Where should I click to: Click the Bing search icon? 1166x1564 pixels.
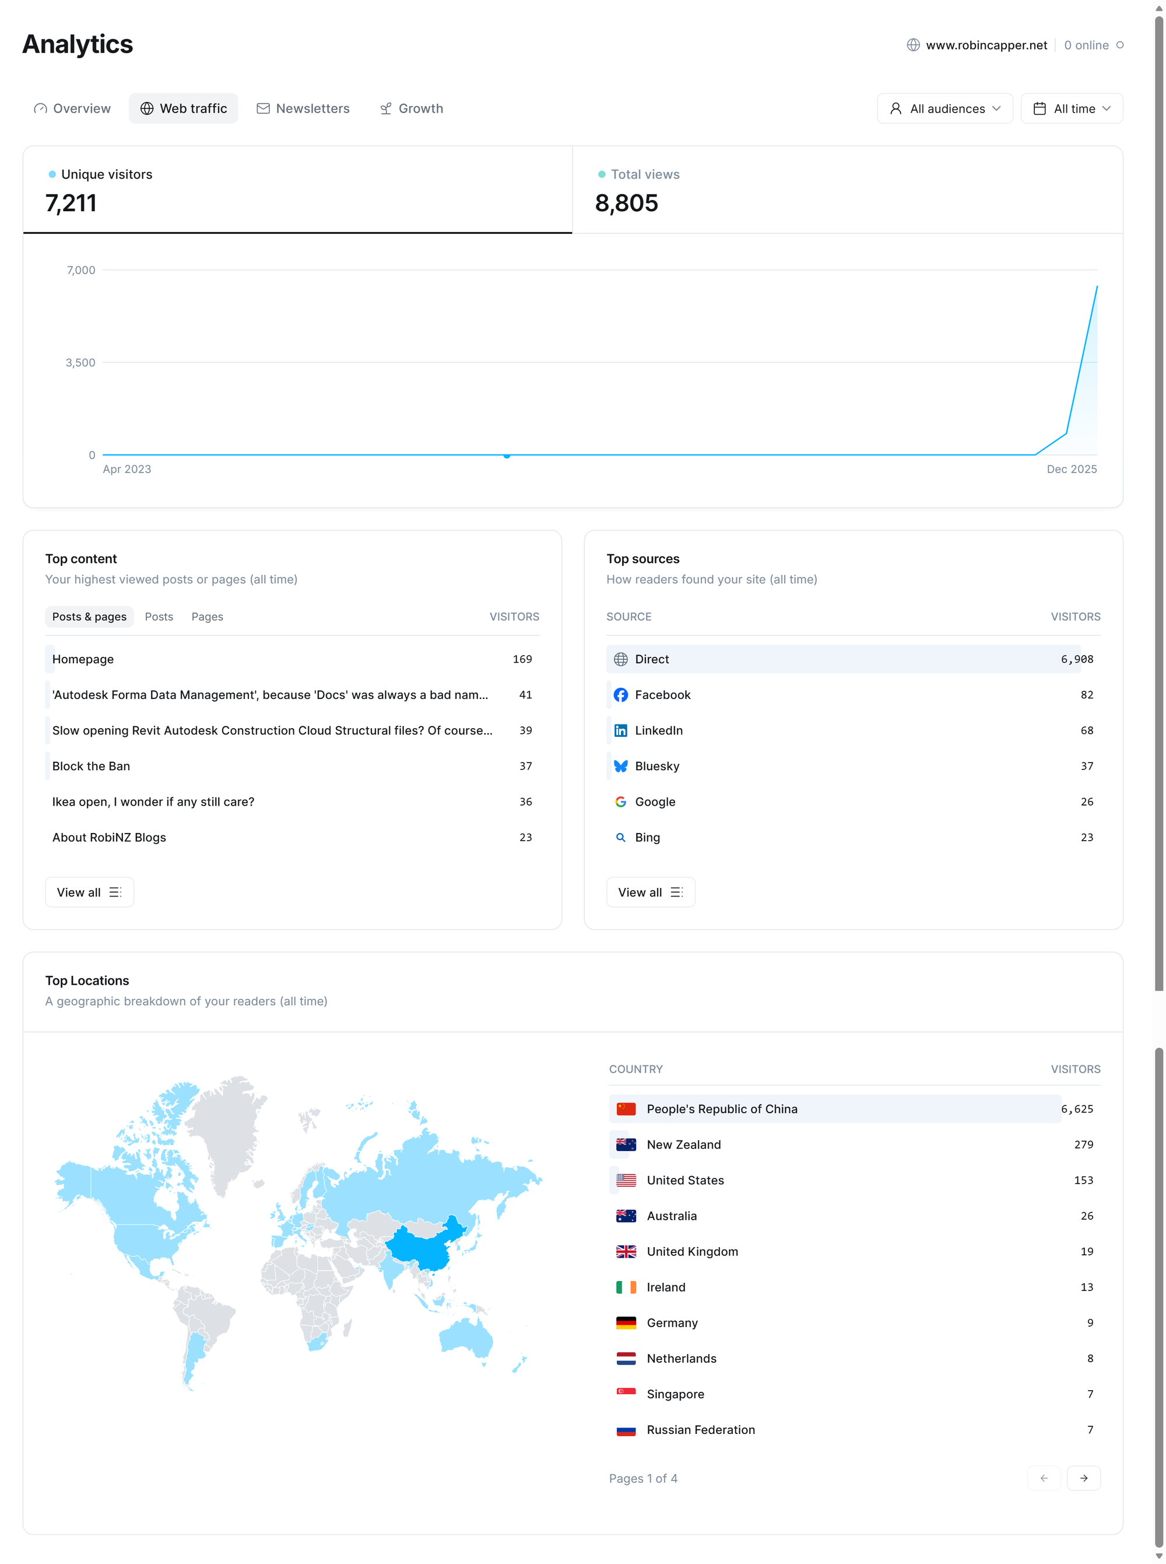(620, 838)
